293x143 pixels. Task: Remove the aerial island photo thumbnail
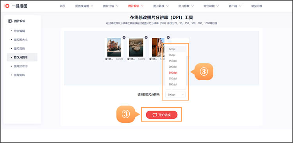(x=146, y=37)
